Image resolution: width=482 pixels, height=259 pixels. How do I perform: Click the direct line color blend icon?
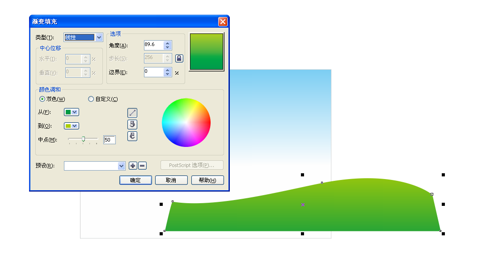pos(132,113)
